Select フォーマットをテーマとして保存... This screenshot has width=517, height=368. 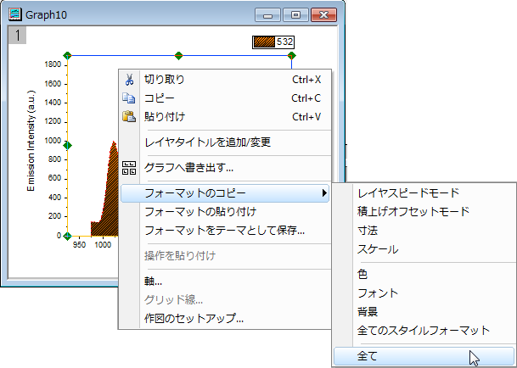225,231
